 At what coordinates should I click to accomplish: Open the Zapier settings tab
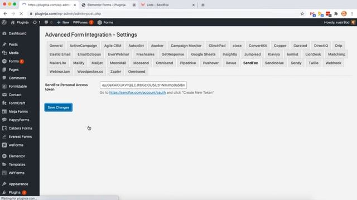coord(115,72)
